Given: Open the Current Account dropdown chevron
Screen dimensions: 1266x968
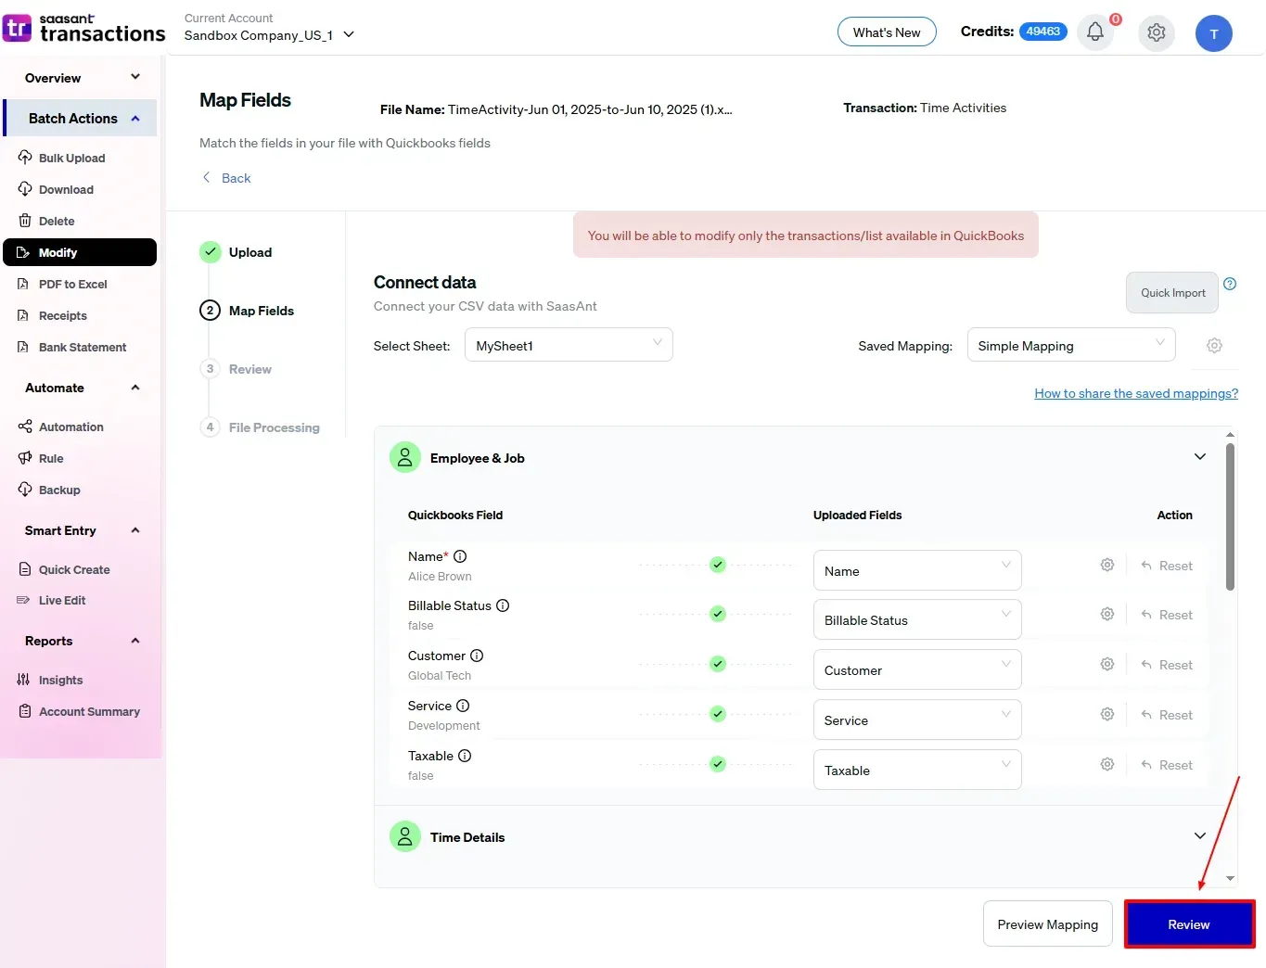Looking at the screenshot, I should (x=349, y=34).
